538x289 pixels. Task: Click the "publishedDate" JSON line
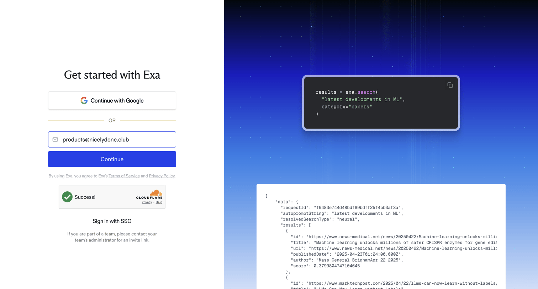[x=347, y=254]
